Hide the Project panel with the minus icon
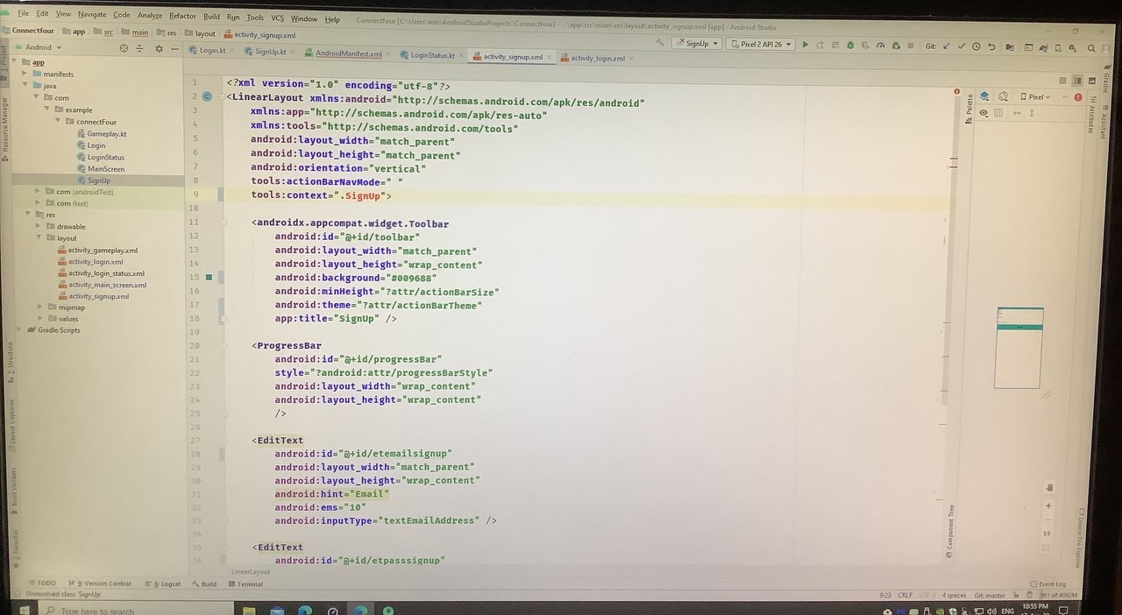The width and height of the screenshot is (1122, 615). 174,48
